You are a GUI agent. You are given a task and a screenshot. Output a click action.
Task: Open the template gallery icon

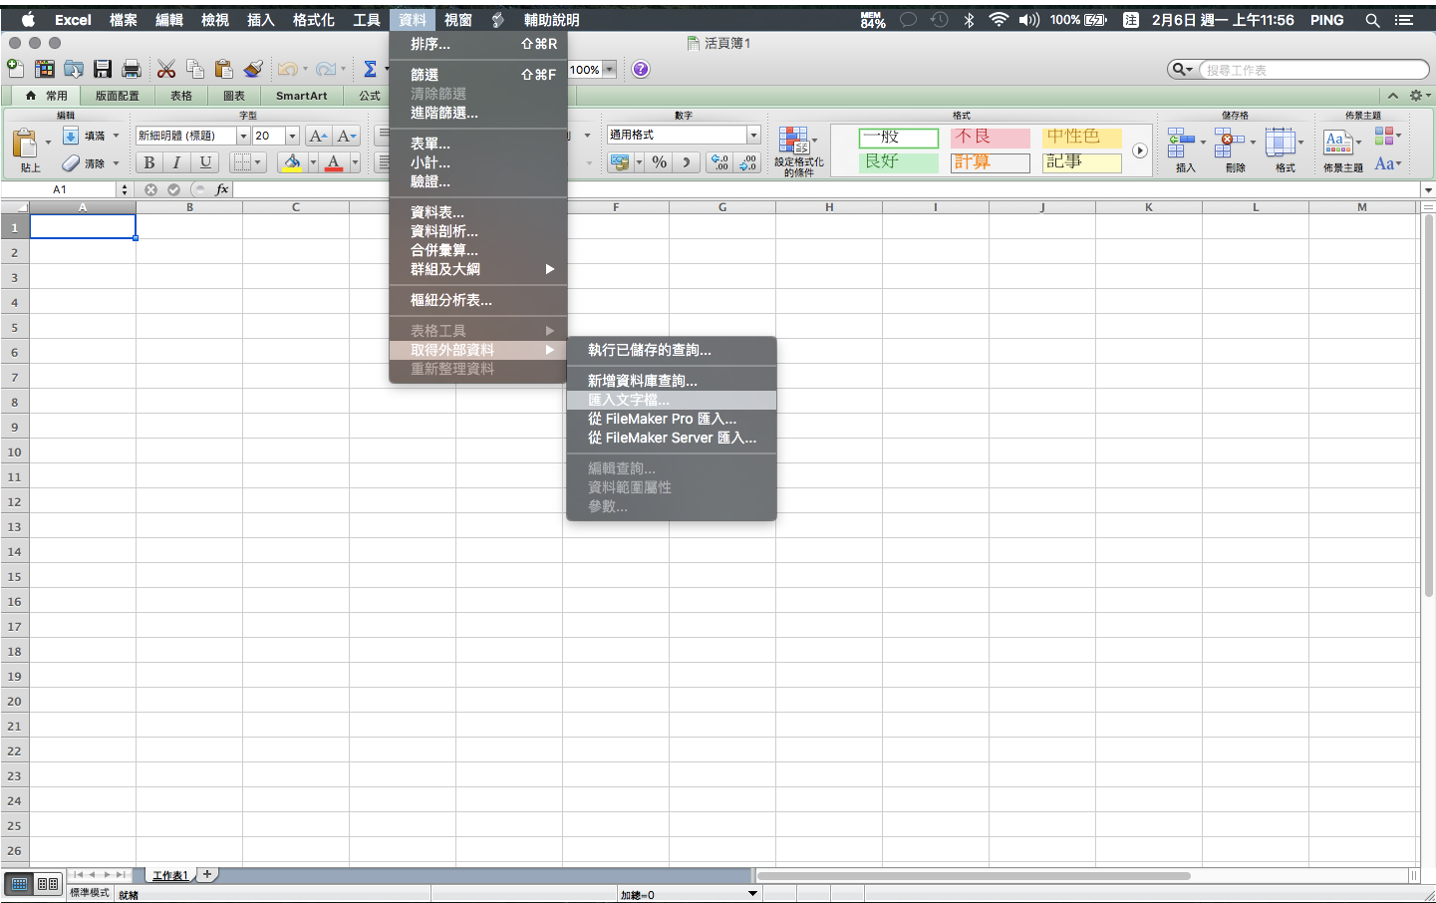tap(45, 69)
